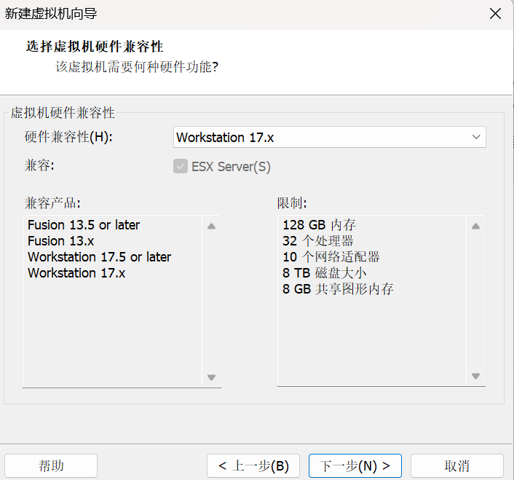Select Workstation 17.5 or later entry
The height and width of the screenshot is (480, 514).
coord(99,257)
